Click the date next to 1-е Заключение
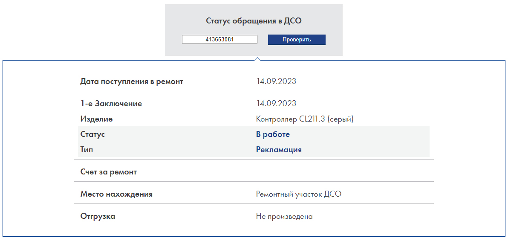 click(276, 104)
